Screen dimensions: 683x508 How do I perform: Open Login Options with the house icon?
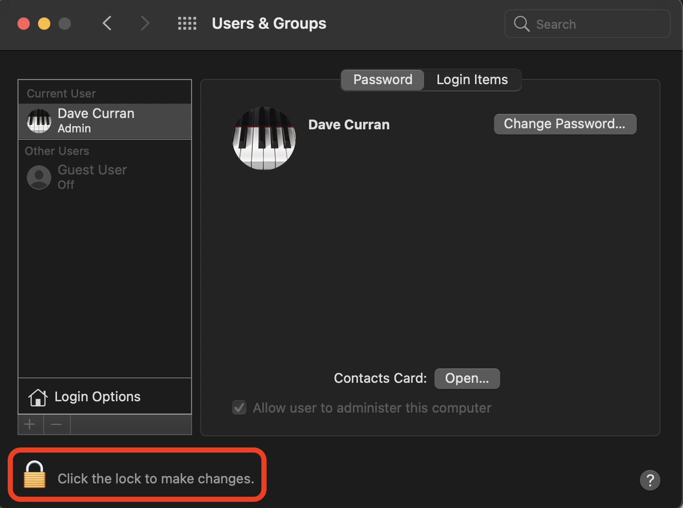38,397
